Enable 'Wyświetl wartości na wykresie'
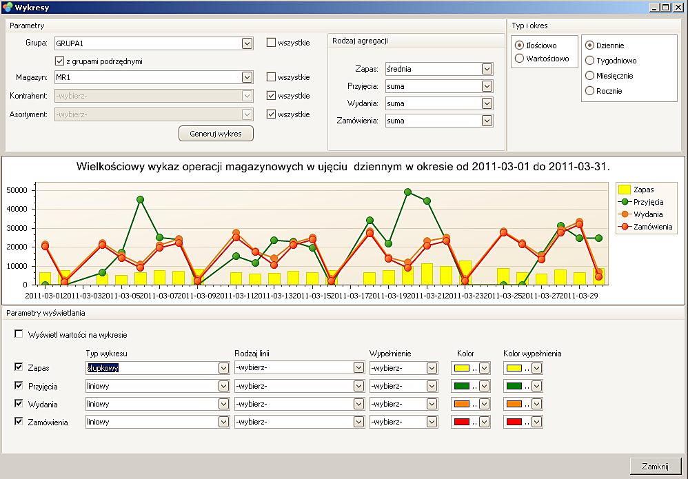 (x=19, y=334)
